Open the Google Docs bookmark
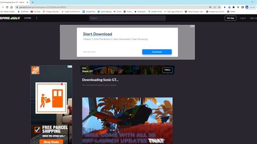The width and height of the screenshot is (257, 144). (x=89, y=12)
